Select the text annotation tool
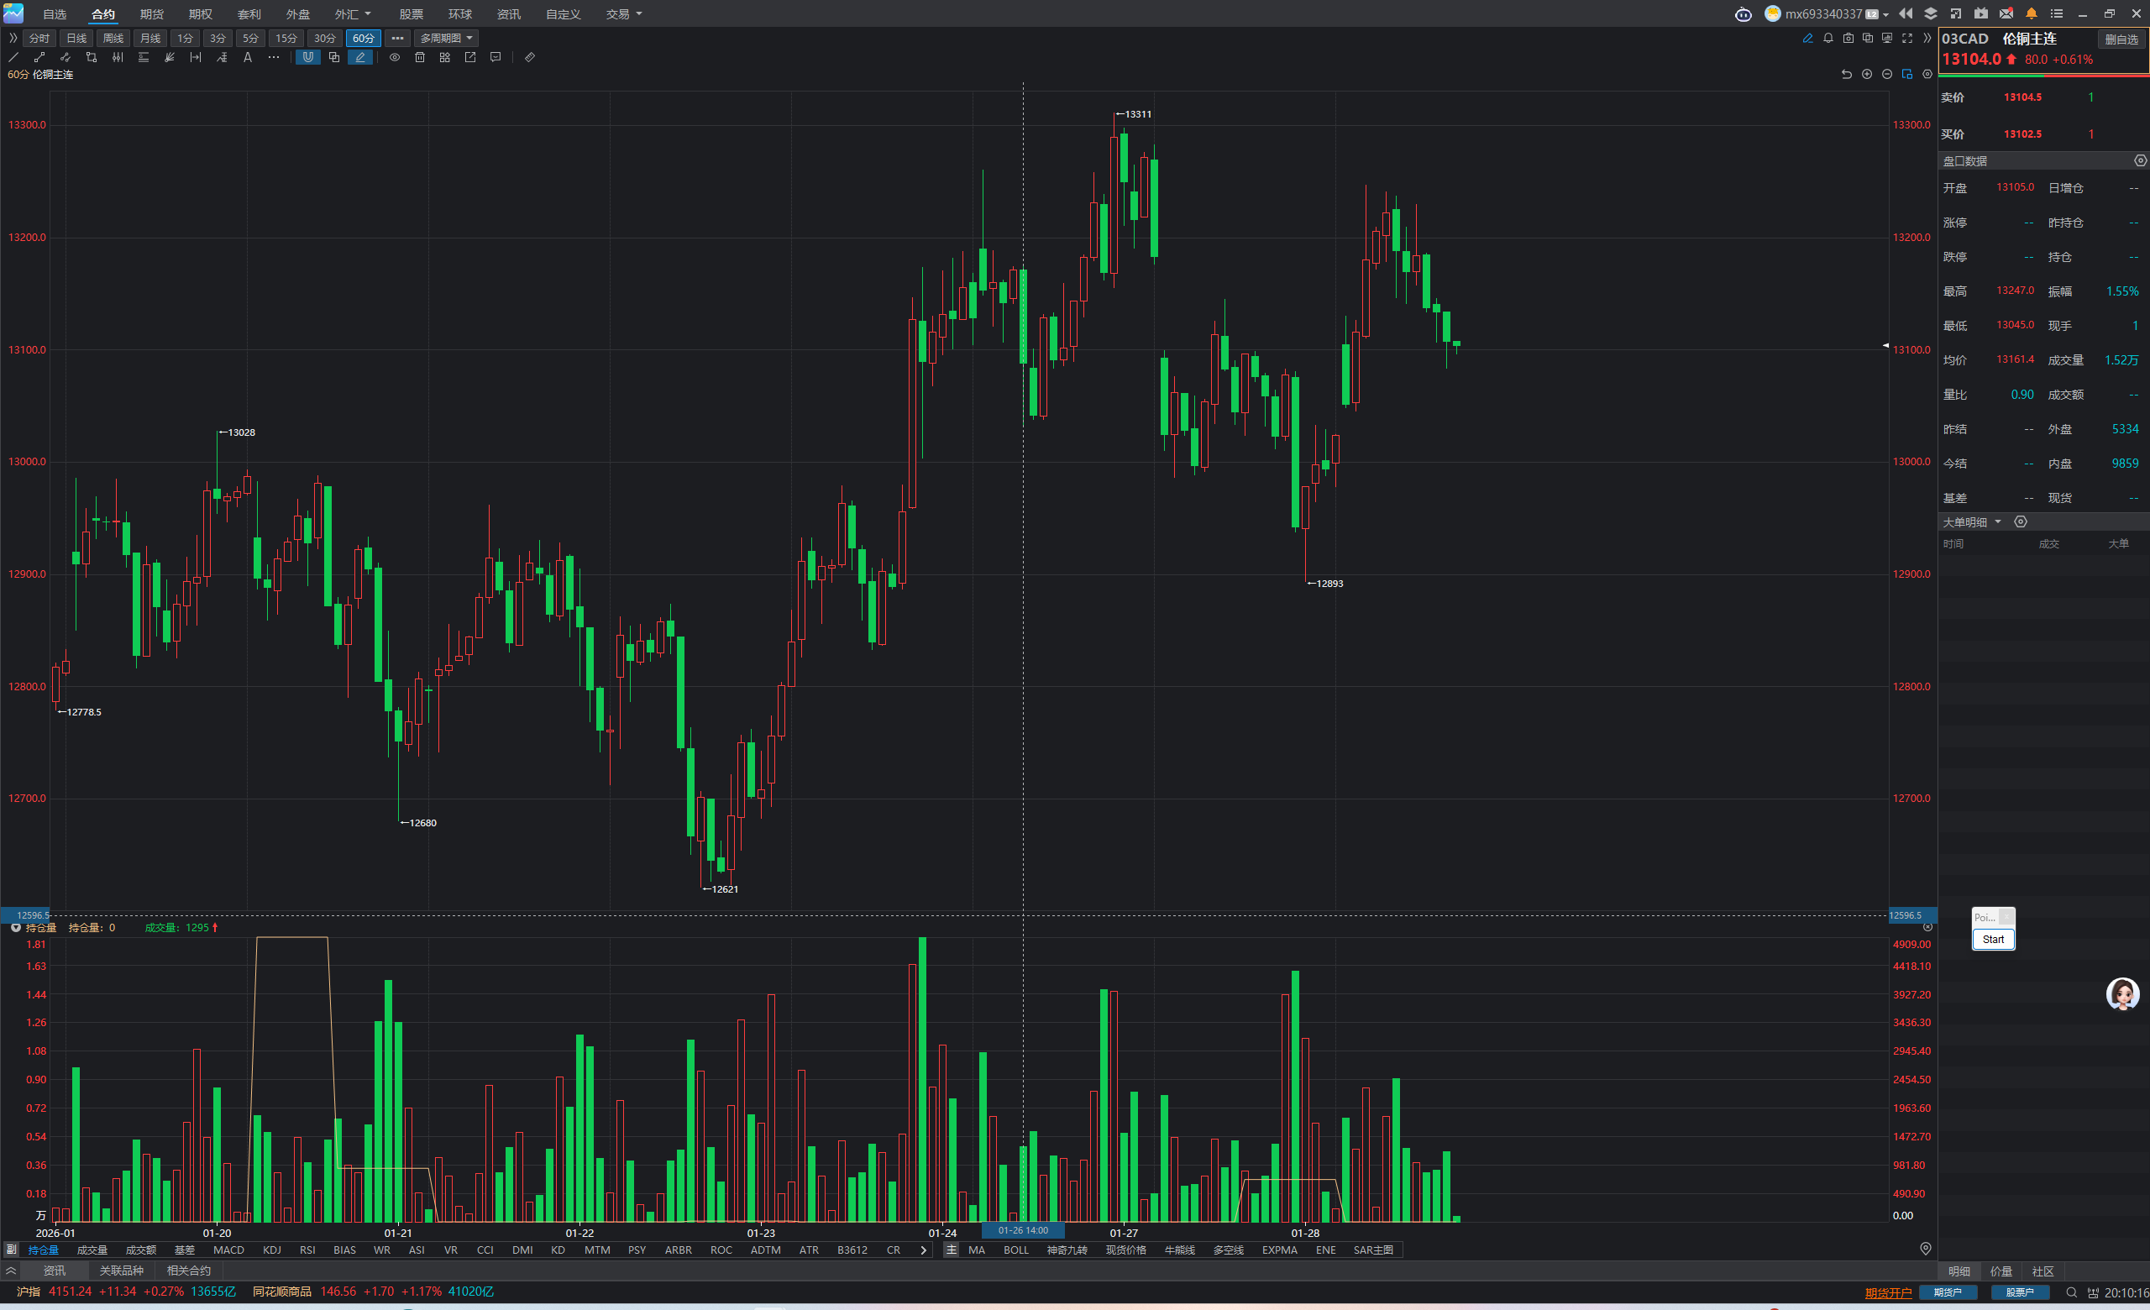Viewport: 2150px width, 1310px height. pos(248,58)
